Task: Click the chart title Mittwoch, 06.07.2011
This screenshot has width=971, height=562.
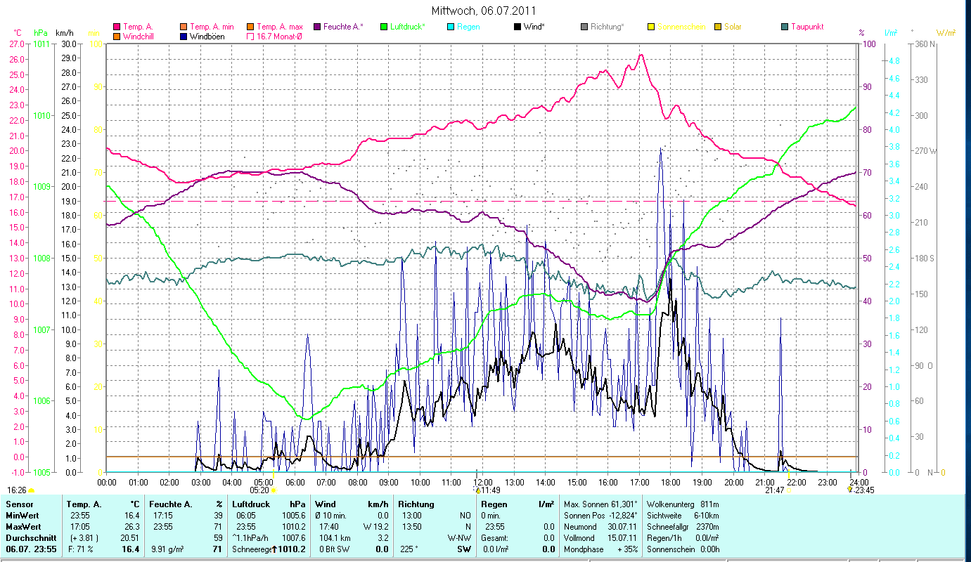Action: 484,11
